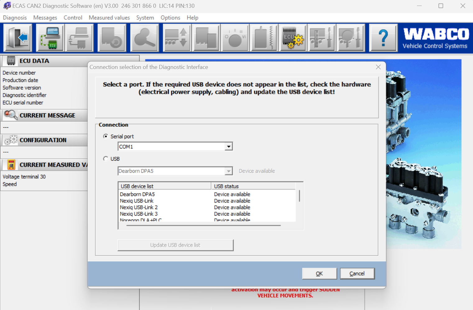Click the CURRENT MESSAGE header text

coord(47,115)
